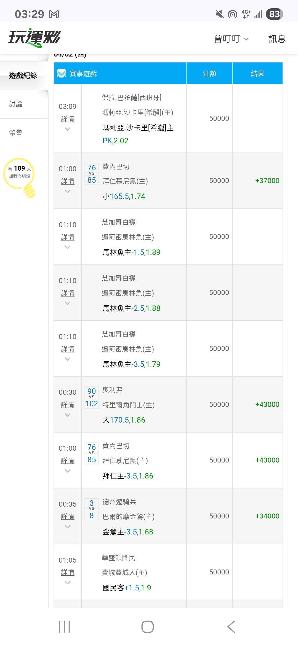Tap the 90 vs 102 score box
The image size is (298, 645).
(x=92, y=397)
